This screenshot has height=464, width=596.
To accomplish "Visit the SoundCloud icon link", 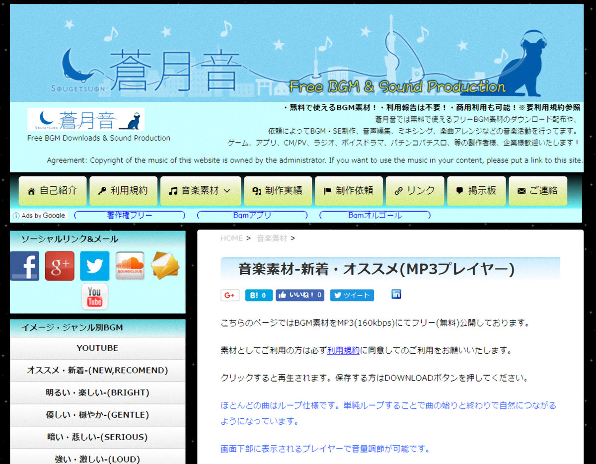I will pos(130,266).
